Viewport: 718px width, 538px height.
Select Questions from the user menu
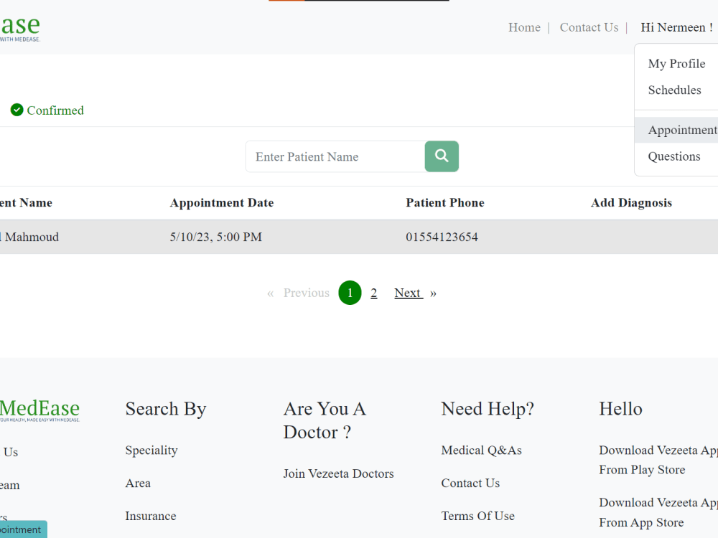click(674, 156)
